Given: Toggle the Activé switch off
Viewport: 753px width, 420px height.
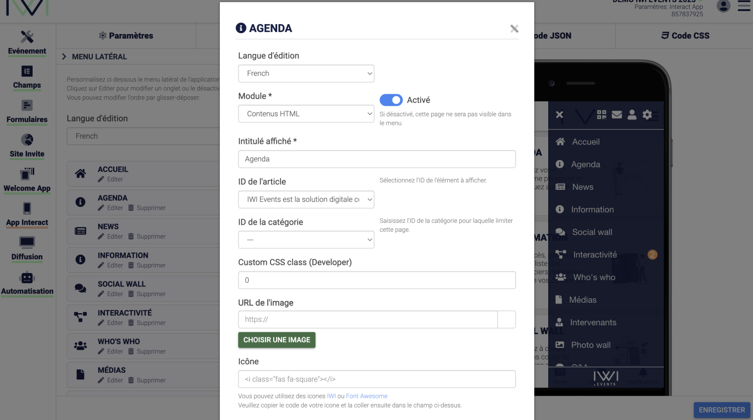Looking at the screenshot, I should pos(391,100).
